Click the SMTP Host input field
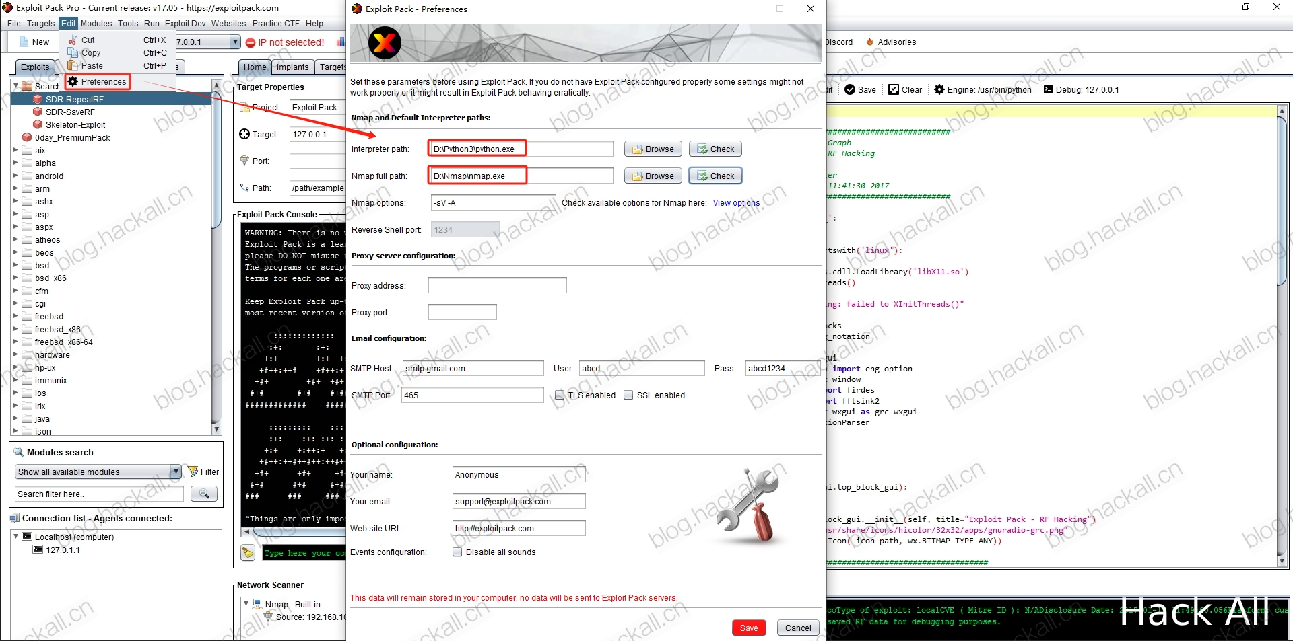The image size is (1293, 641). point(473,368)
